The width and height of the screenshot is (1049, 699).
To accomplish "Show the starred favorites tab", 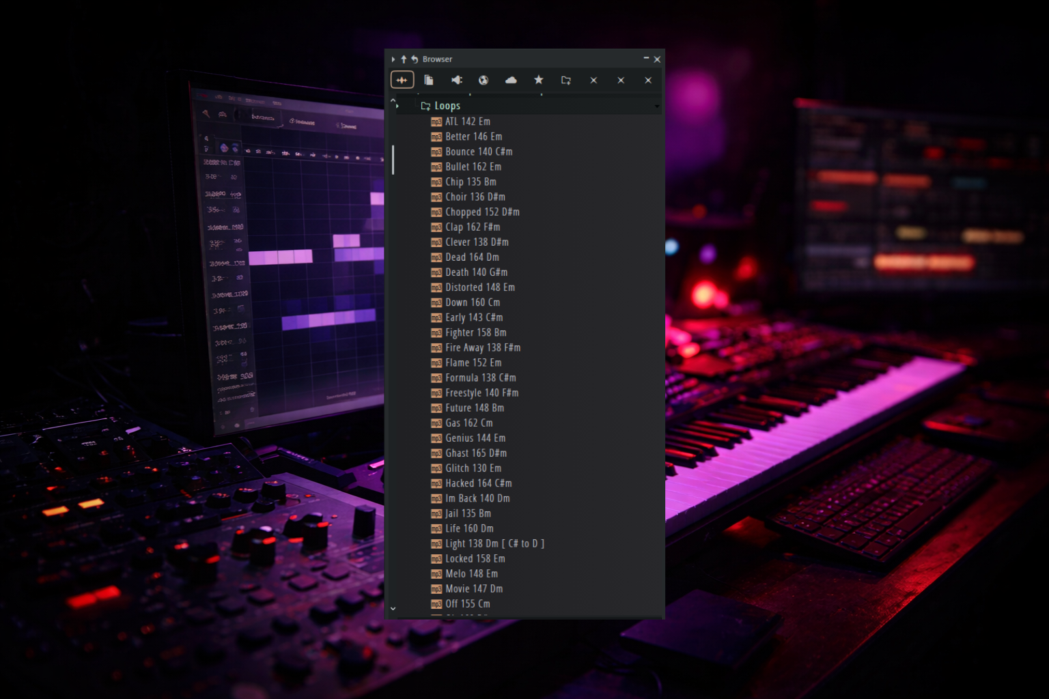I will click(538, 80).
